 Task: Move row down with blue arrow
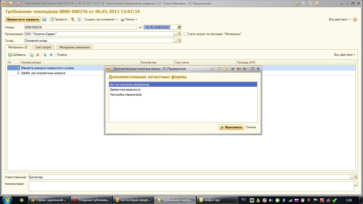pyautogui.click(x=51, y=55)
